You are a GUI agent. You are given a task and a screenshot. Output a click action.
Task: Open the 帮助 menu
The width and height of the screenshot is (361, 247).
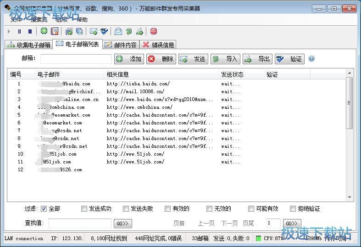(82, 20)
